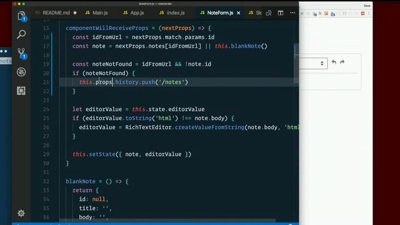Viewport: 400px width, 225px height.
Task: Open the browser's three-dot menu
Action: click(x=369, y=14)
